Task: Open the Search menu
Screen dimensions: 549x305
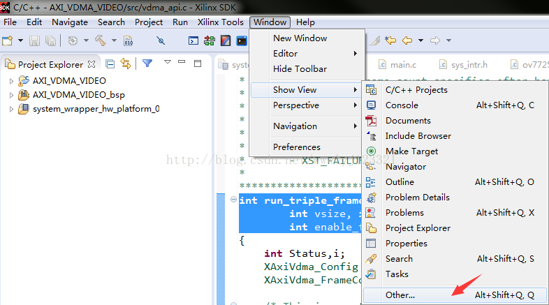Action: (x=111, y=22)
